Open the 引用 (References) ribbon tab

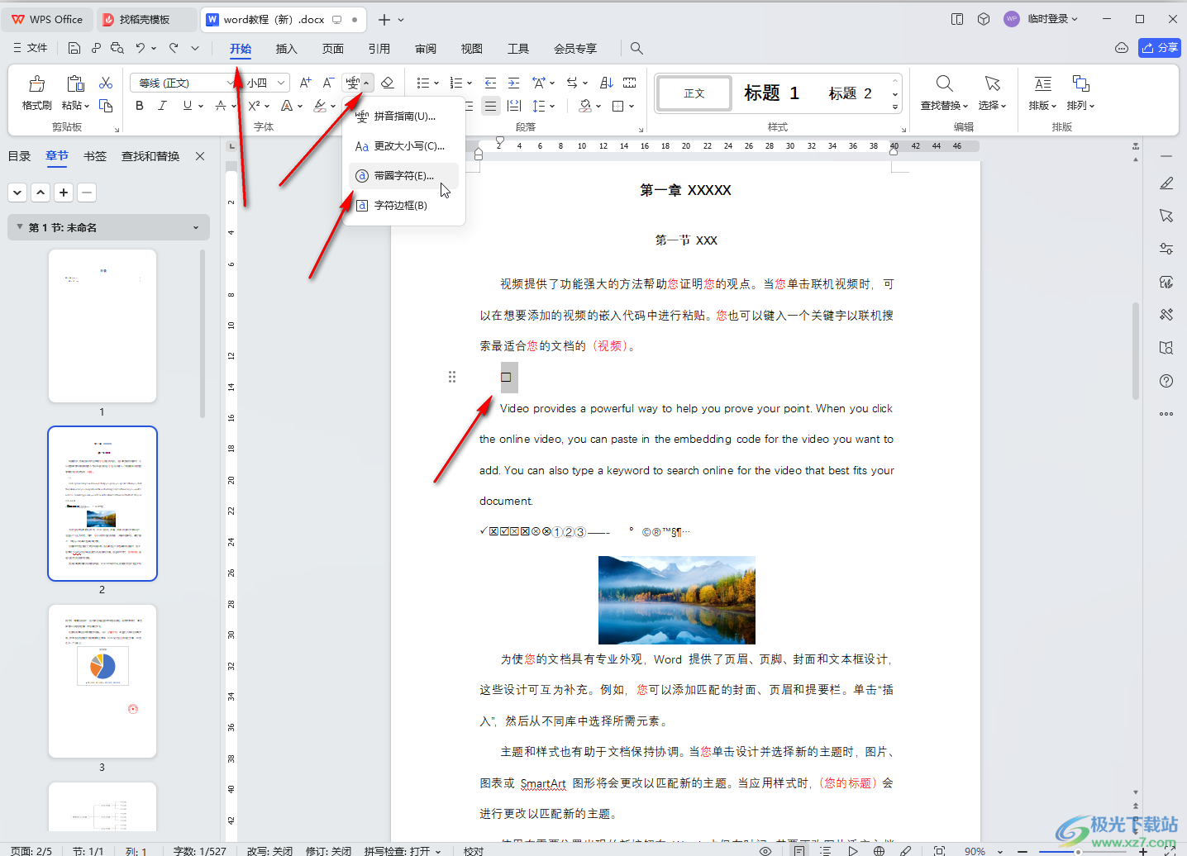(x=379, y=49)
